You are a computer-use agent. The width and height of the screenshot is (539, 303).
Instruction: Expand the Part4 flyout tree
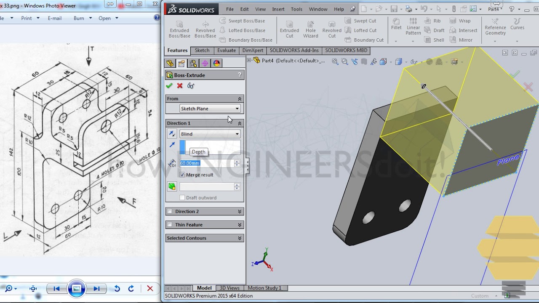[x=249, y=60]
